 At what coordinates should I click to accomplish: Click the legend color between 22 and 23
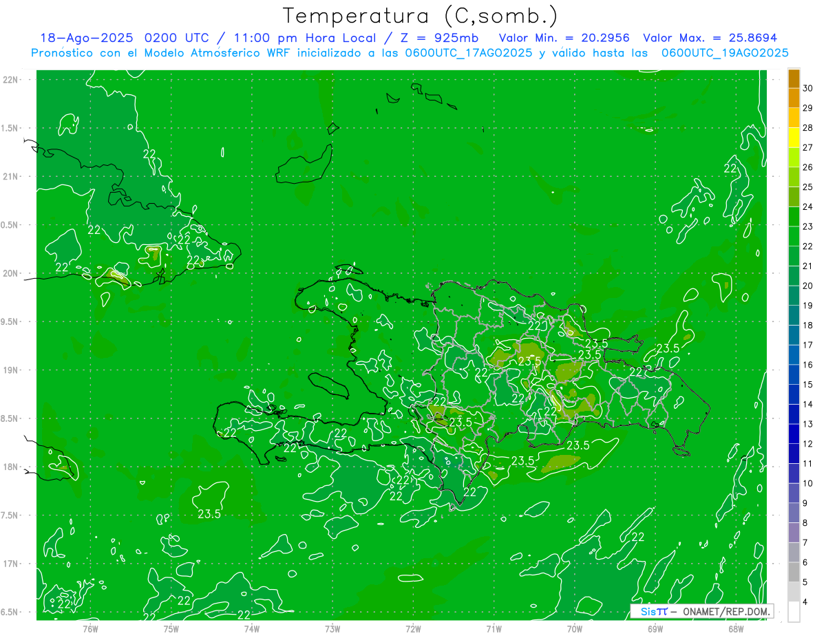click(x=794, y=236)
